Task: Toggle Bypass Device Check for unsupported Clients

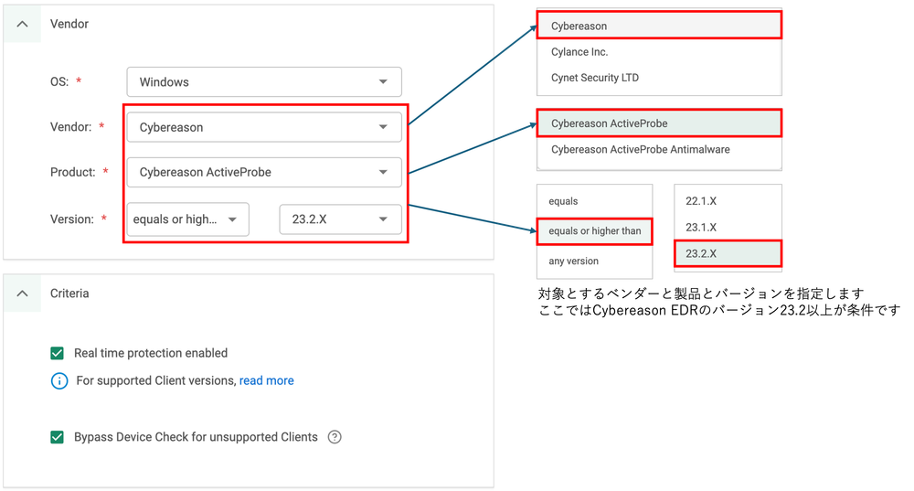Action: tap(57, 437)
